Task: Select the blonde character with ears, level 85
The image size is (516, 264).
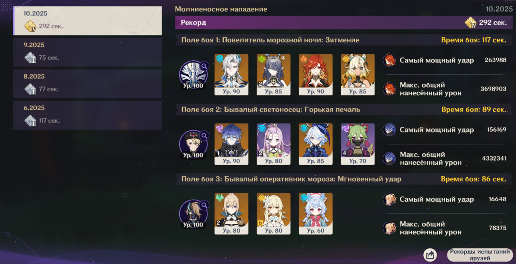Action: click(x=358, y=74)
